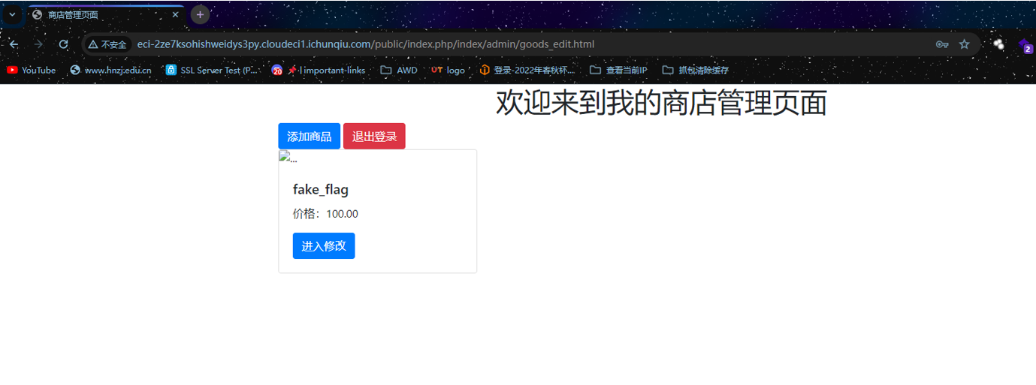Open the 查看当前IP bookmark folder
Image resolution: width=1036 pixels, height=385 pixels.
point(618,70)
